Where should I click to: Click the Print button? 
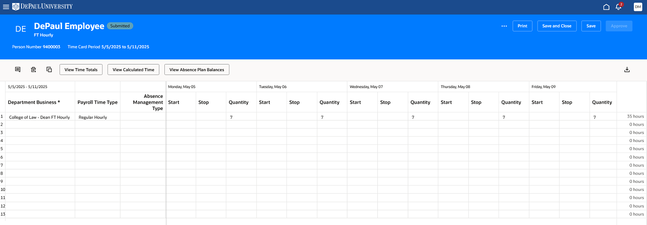[522, 26]
